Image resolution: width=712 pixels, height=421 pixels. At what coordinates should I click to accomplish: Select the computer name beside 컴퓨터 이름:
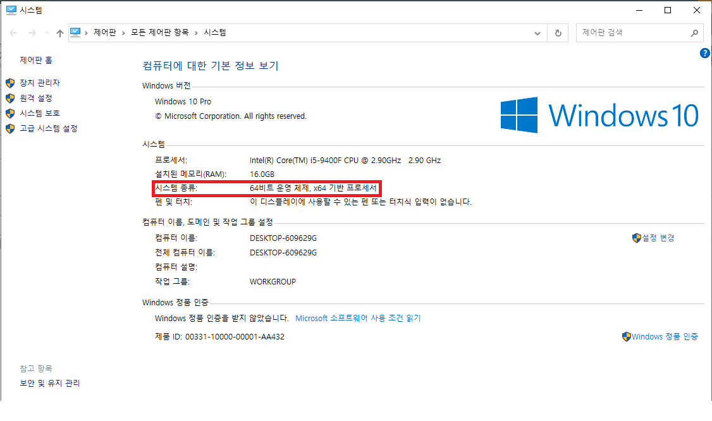click(x=283, y=238)
